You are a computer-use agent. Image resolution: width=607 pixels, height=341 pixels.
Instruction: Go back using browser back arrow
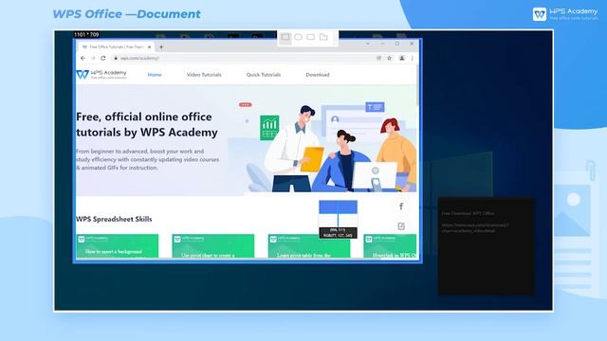[x=83, y=58]
